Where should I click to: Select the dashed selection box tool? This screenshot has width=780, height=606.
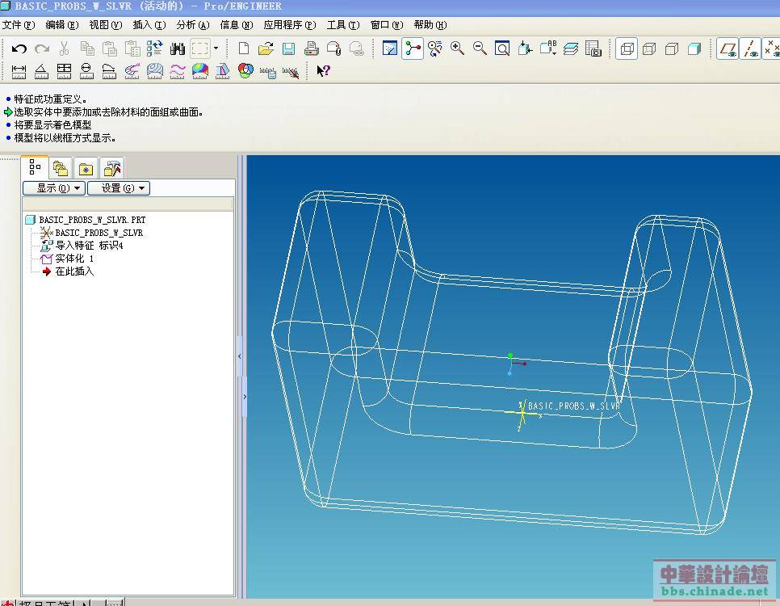click(200, 48)
